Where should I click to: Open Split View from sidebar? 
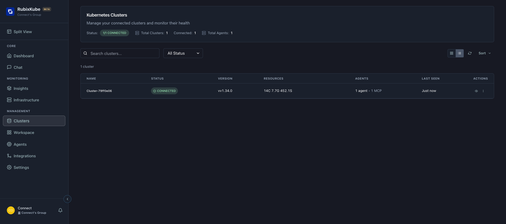coord(34,32)
